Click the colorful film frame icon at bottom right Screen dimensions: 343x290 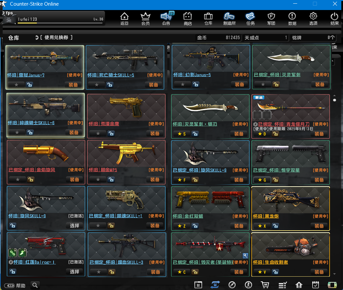[x=332, y=285]
